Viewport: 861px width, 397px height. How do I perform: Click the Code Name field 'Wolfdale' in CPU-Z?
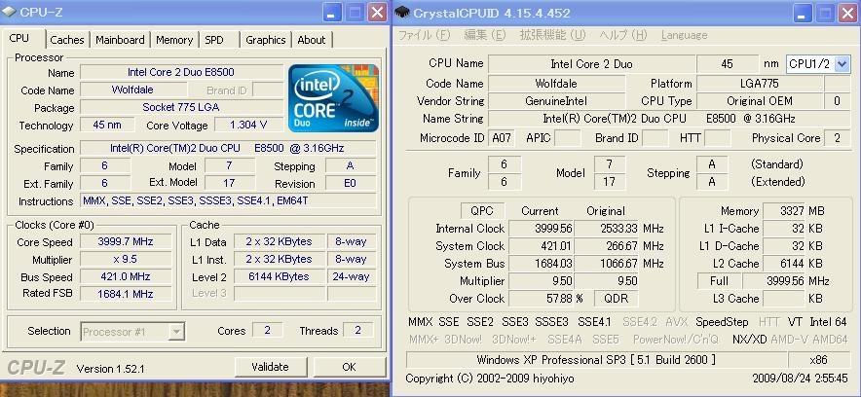(132, 90)
